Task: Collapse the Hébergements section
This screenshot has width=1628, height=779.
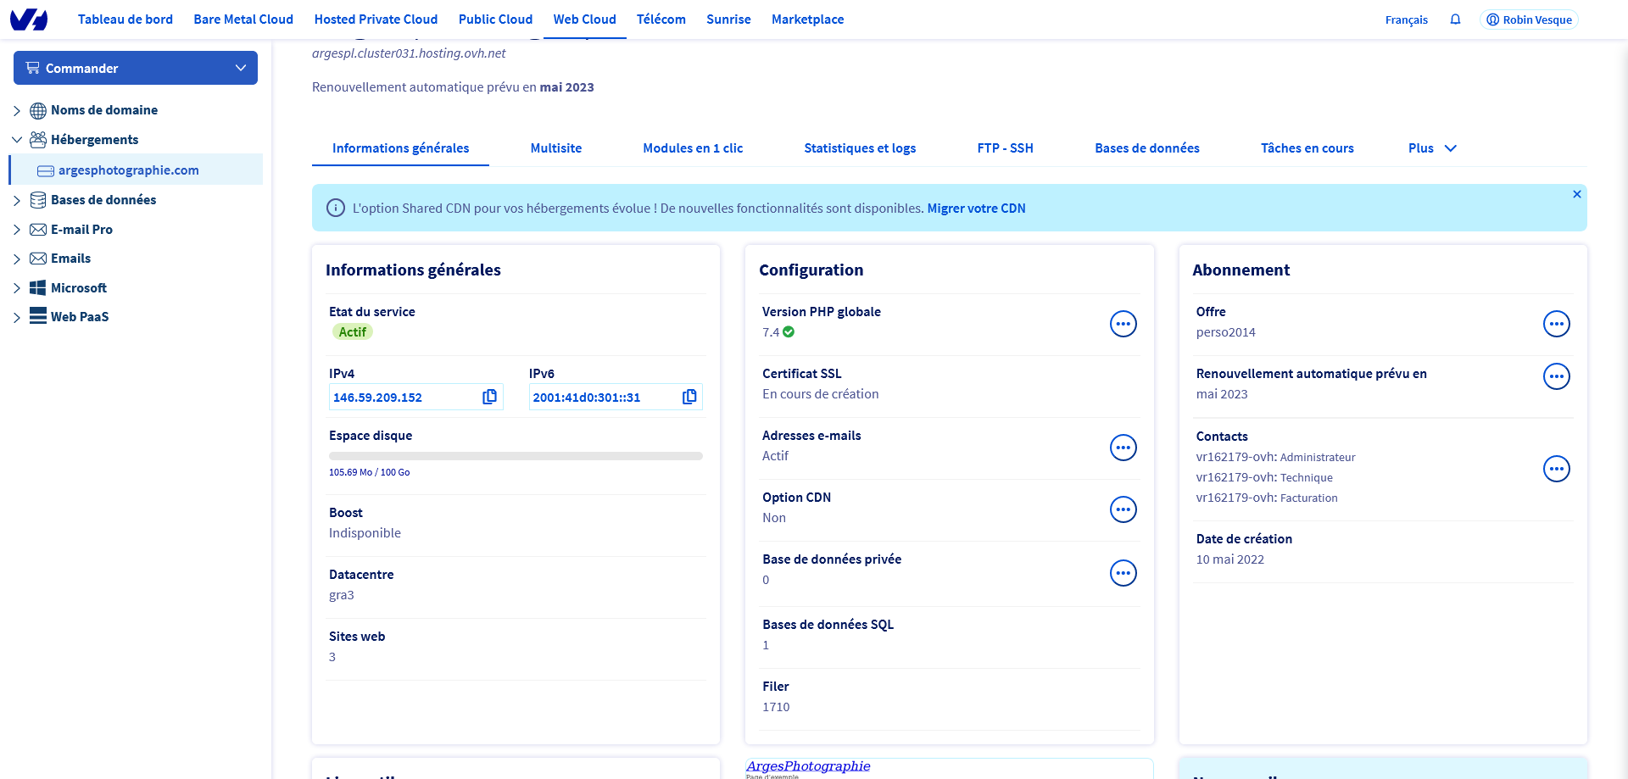Action: tap(17, 140)
